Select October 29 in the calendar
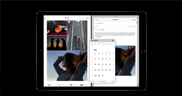The image size is (182, 96). (x=95, y=76)
